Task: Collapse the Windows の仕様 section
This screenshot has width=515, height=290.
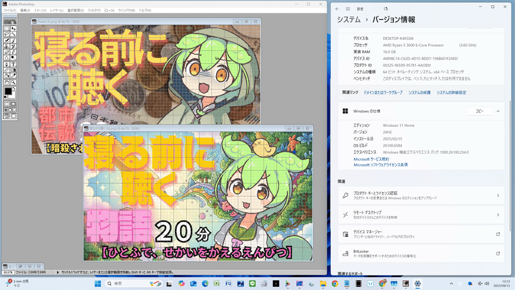Action: click(498, 111)
